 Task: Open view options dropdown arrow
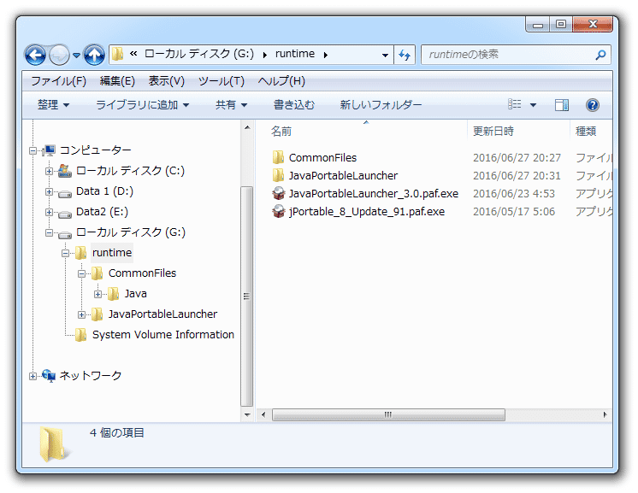(x=533, y=105)
